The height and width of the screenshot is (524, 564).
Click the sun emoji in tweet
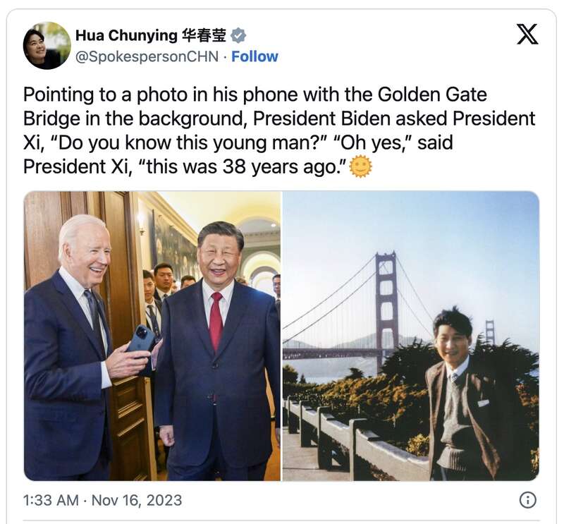361,166
